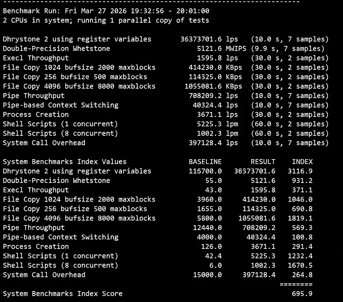Click the Dhrystone index value 3116.9

tap(300, 171)
